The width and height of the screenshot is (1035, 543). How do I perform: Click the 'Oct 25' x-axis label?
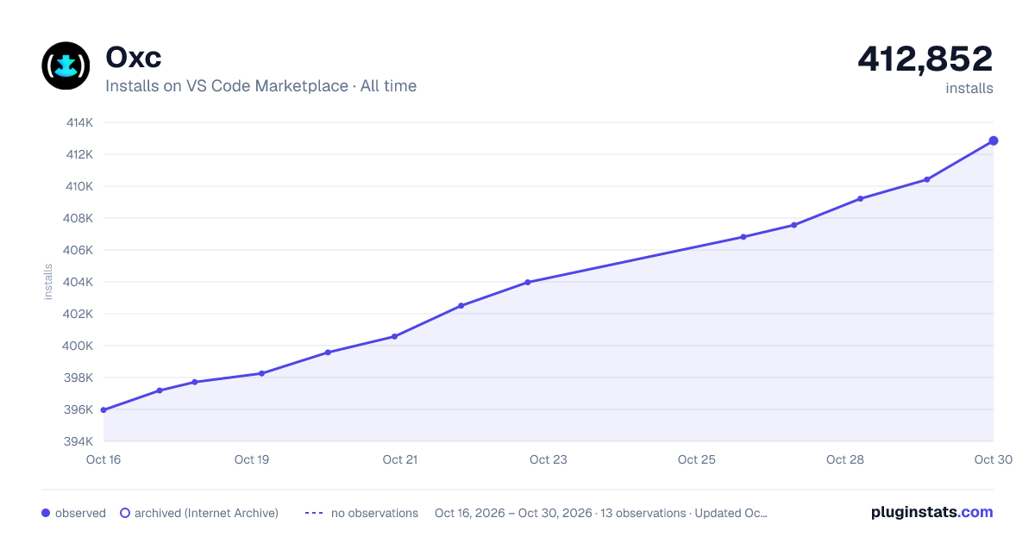pos(697,459)
